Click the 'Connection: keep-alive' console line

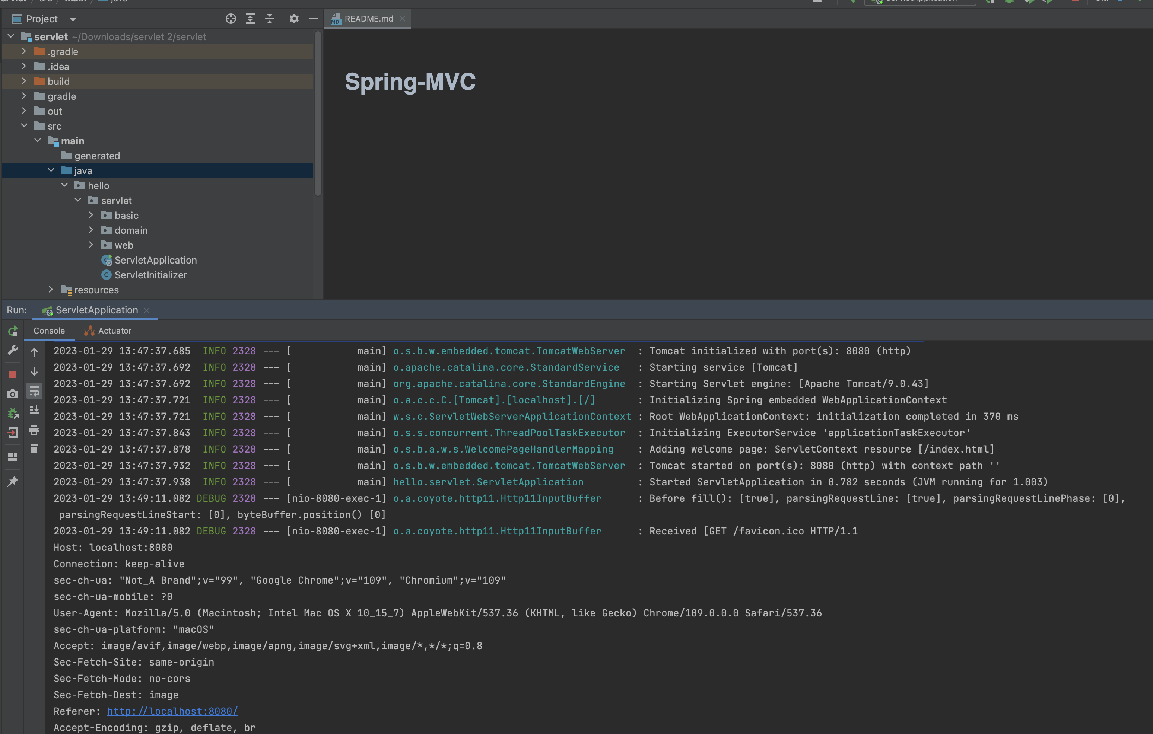point(119,564)
